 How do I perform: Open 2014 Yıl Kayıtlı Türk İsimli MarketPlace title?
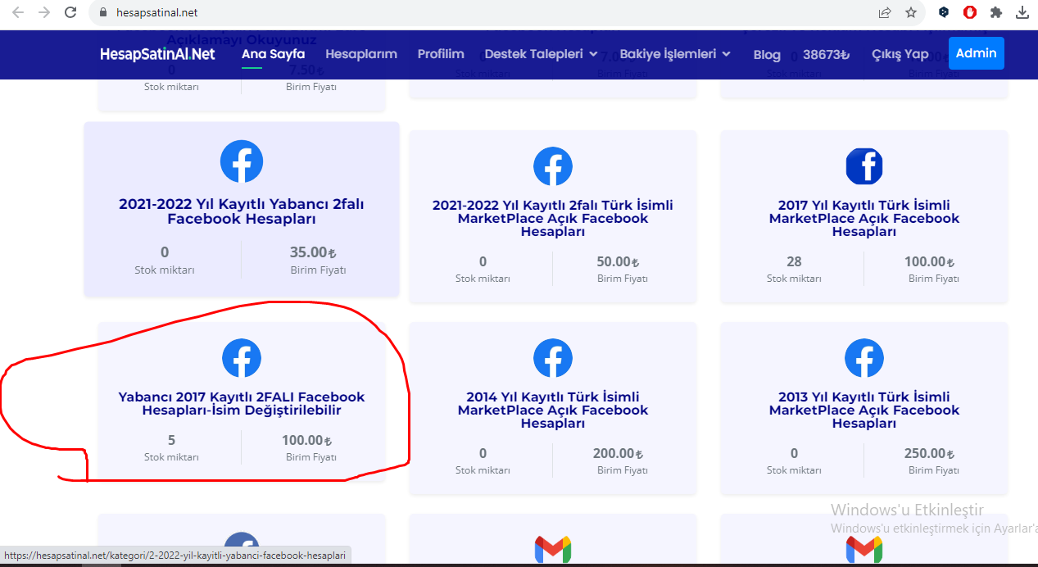553,410
